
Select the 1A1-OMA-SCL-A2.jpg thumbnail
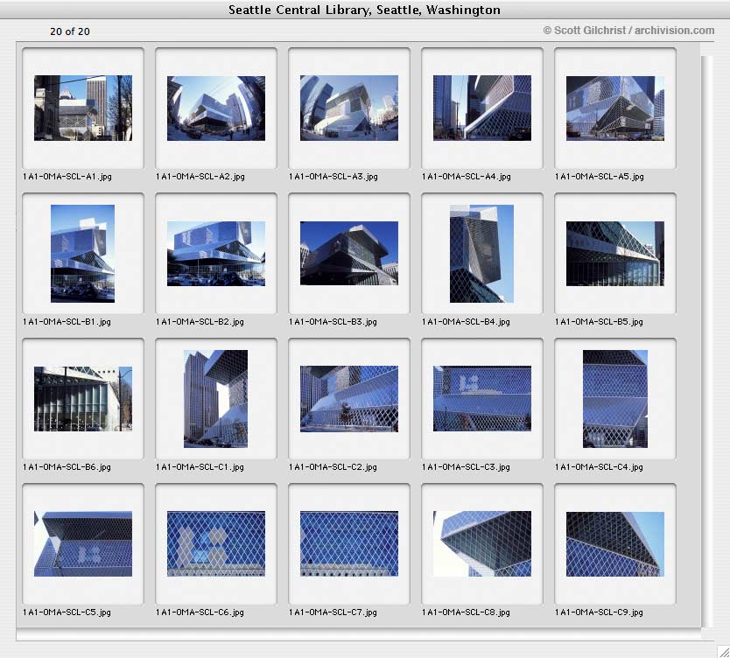216,108
